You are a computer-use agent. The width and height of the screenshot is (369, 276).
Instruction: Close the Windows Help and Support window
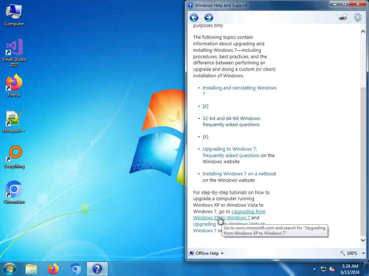[x=358, y=4]
